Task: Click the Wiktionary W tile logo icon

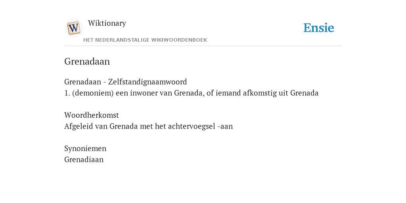Action: [x=73, y=28]
